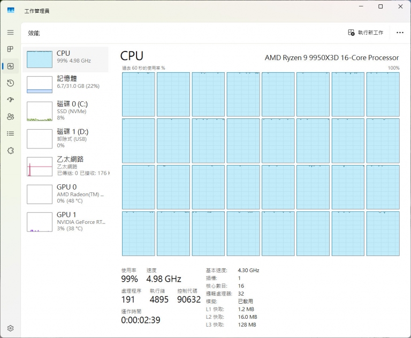The image size is (411, 338).
Task: Maximize the Task Manager window
Action: point(380,7)
